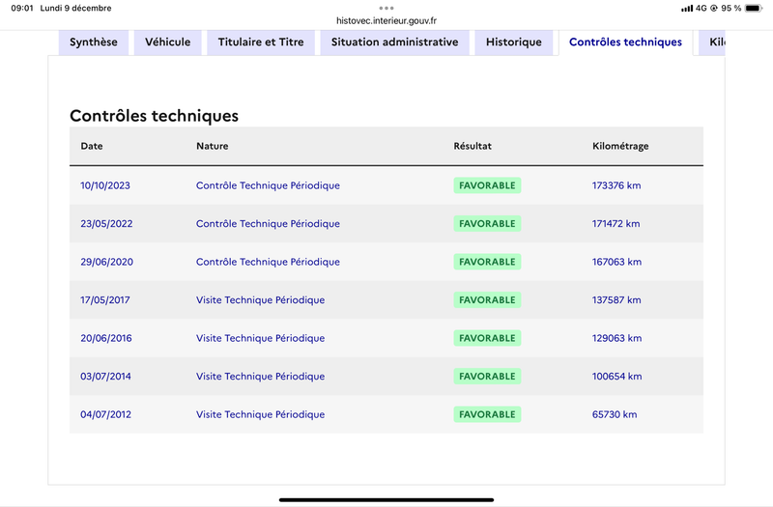Image resolution: width=773 pixels, height=507 pixels.
Task: Open the partially visible Kilométrage tab
Action: pos(712,42)
